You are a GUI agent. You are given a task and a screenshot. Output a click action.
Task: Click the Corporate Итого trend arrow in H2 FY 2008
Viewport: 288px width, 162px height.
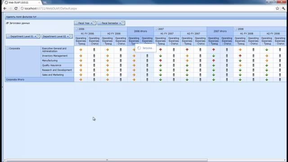pos(267,80)
